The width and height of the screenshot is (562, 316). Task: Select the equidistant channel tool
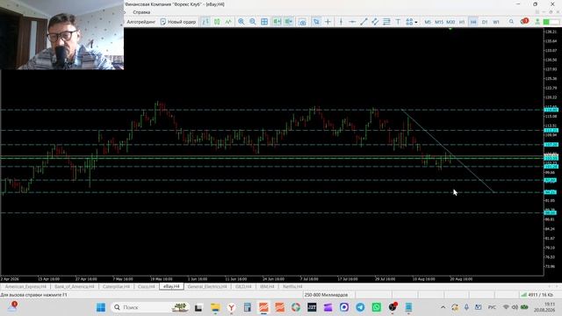[375, 22]
